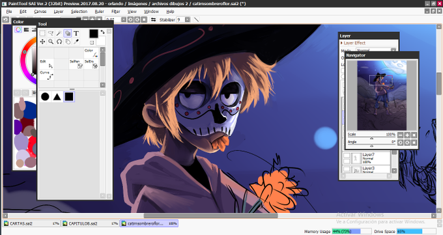Open the Stabilizer value dropdown
This screenshot has height=235, width=443.
[x=188, y=20]
